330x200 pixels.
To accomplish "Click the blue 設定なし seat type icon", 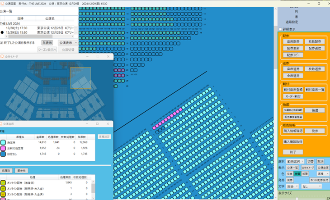I will click(x=3, y=154).
